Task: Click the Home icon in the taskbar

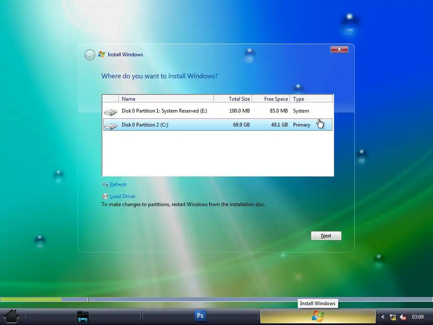Action: (x=11, y=316)
